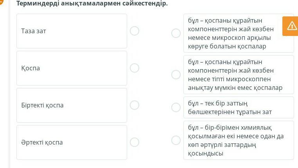The image size is (298, 168).
Task: Select circle left of 'анықтау мүмкін емес қоспалар' definition
Action: point(176,74)
